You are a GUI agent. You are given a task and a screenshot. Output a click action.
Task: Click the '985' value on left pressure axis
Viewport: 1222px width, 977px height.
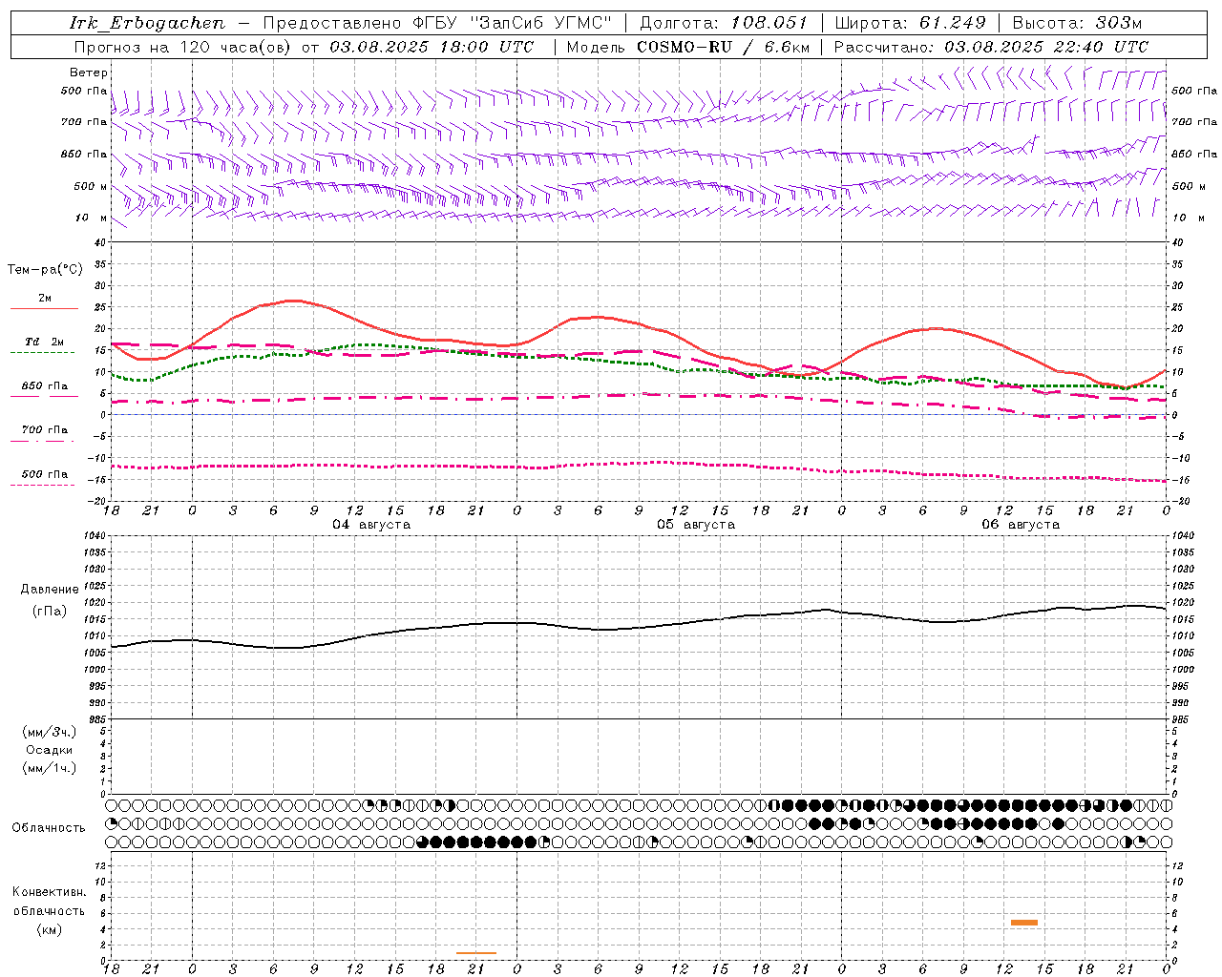coord(96,718)
